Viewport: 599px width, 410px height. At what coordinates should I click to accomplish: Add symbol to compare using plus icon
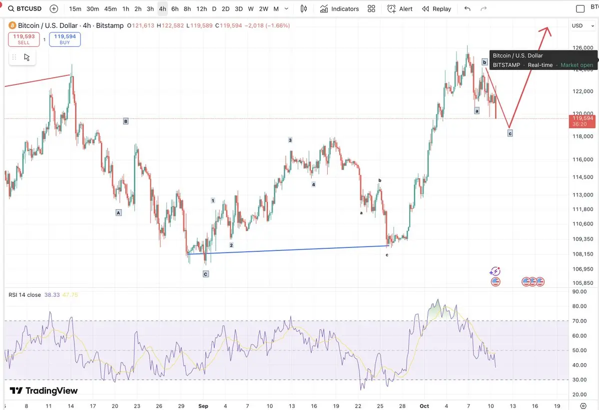(x=54, y=8)
